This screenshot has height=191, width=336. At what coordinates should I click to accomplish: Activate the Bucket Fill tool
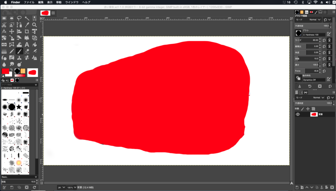tap(34, 44)
